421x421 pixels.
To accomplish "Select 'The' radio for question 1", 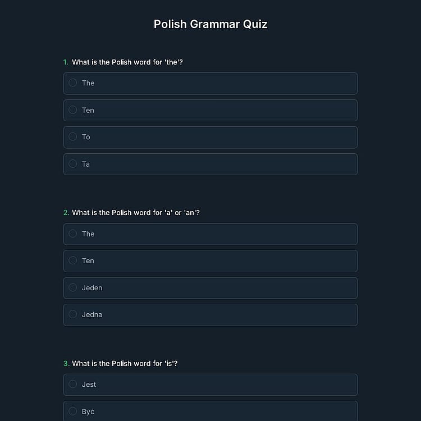I will click(x=73, y=83).
